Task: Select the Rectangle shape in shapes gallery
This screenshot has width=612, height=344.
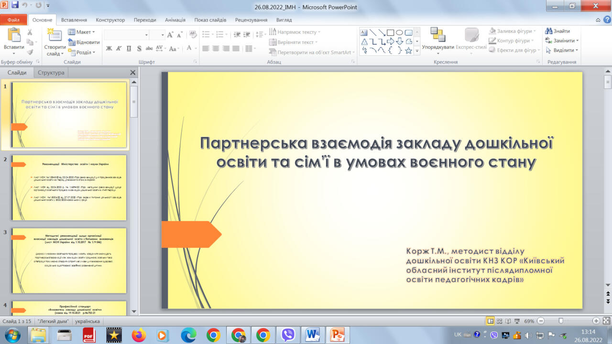Action: point(390,32)
